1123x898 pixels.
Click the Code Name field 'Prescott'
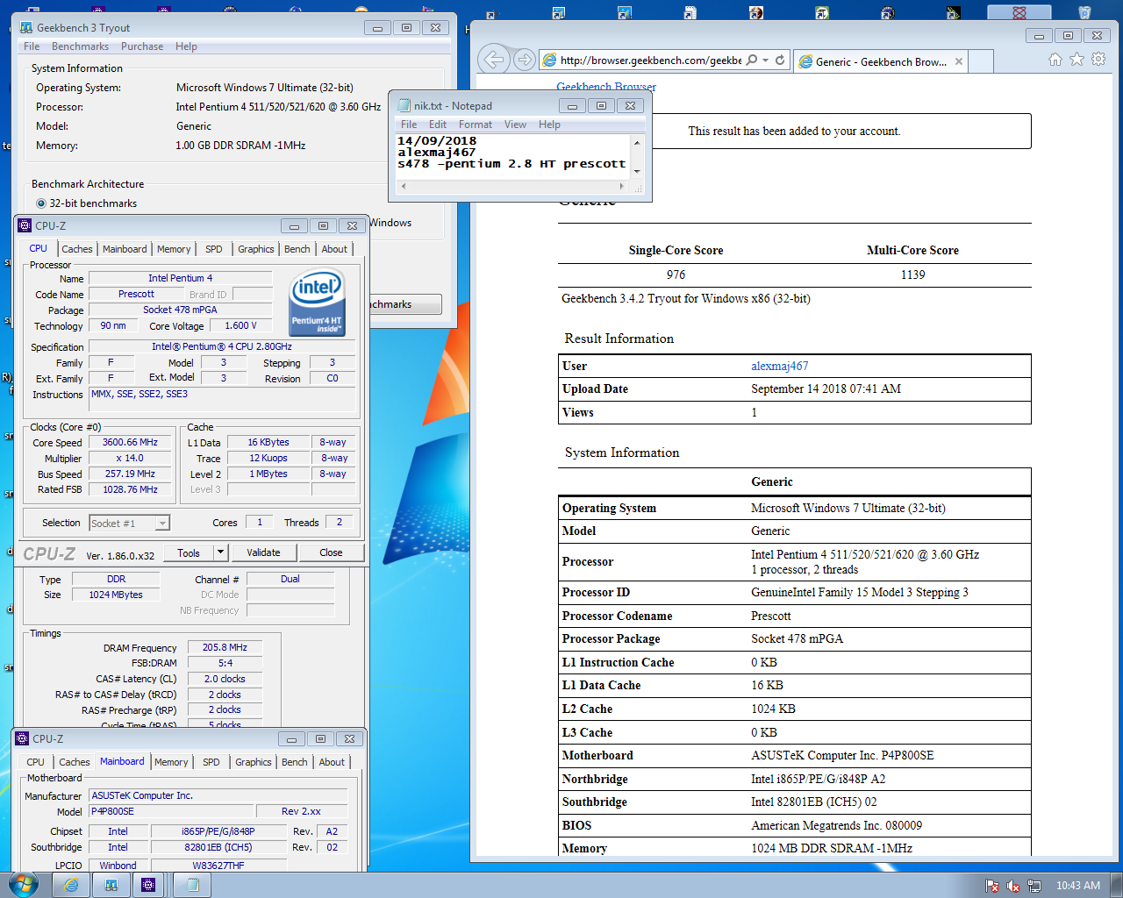(136, 295)
